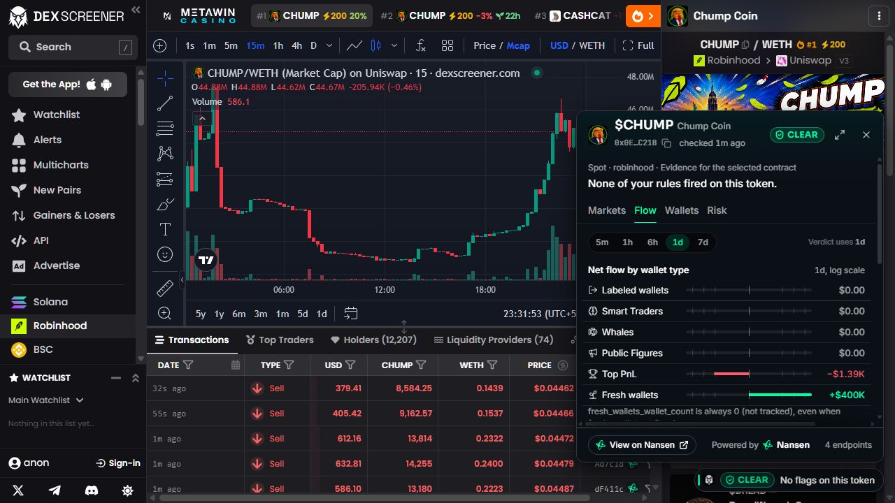Open the TYPE column filter
This screenshot has width=895, height=503.
click(x=289, y=365)
